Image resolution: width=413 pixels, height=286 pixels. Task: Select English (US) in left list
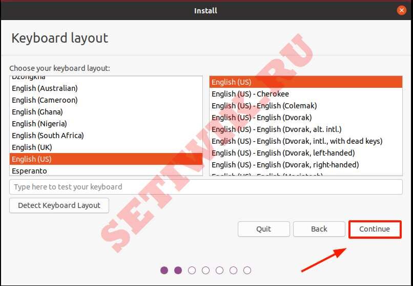[x=106, y=159]
